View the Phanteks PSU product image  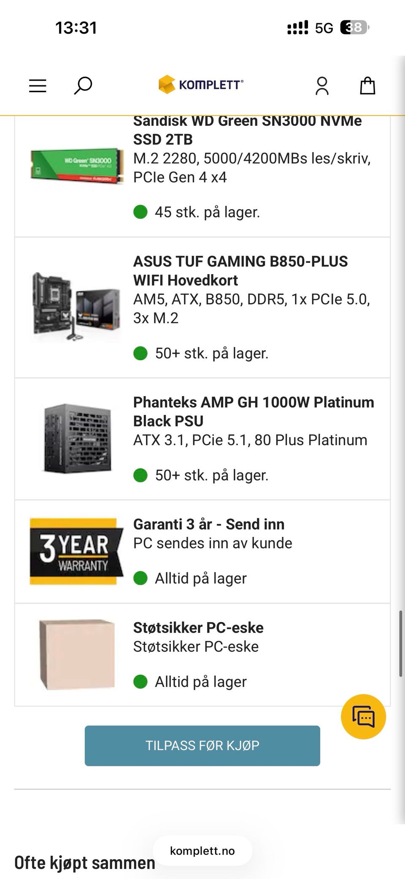78,438
